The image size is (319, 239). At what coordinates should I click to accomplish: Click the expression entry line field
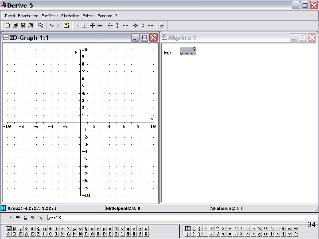pyautogui.click(x=182, y=217)
